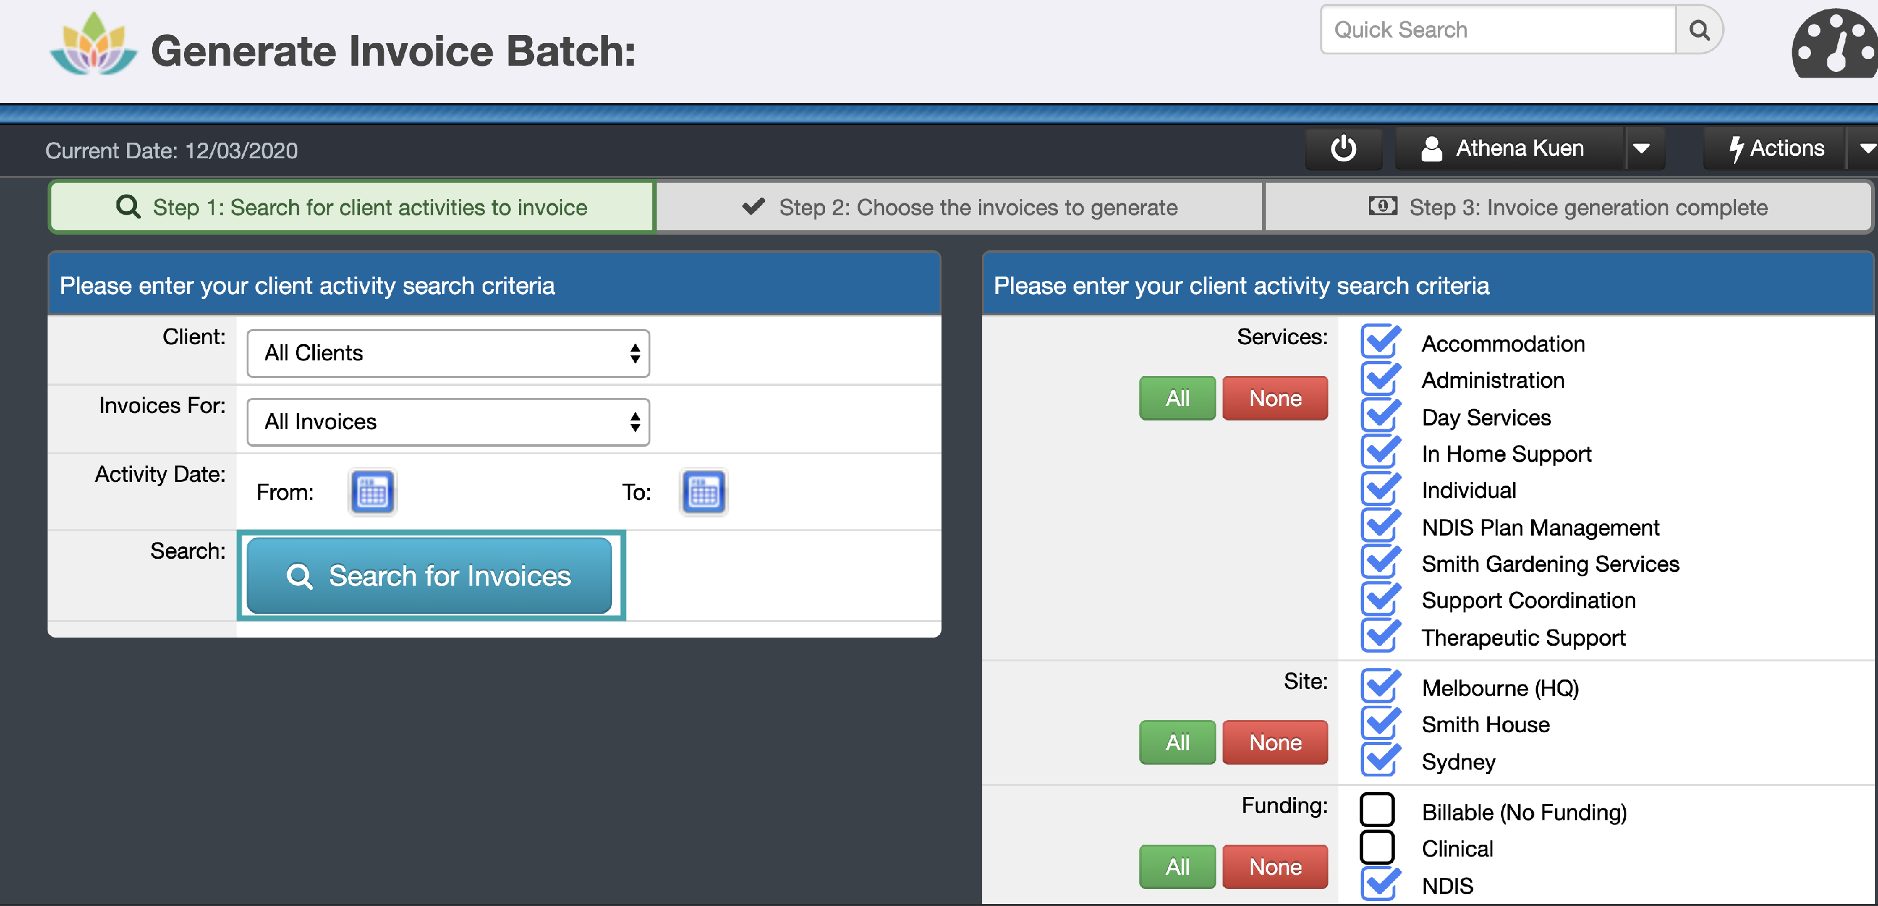The height and width of the screenshot is (906, 1878).
Task: Open the To date calendar picker
Action: 703,492
